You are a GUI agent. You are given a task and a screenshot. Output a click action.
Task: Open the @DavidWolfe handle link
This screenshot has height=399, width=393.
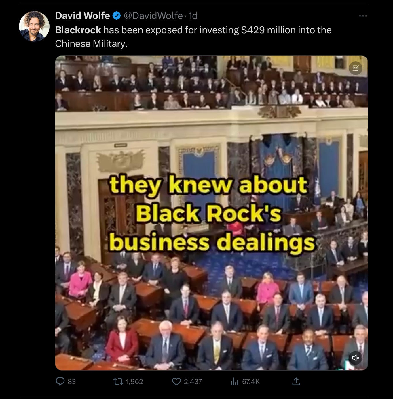coord(153,16)
